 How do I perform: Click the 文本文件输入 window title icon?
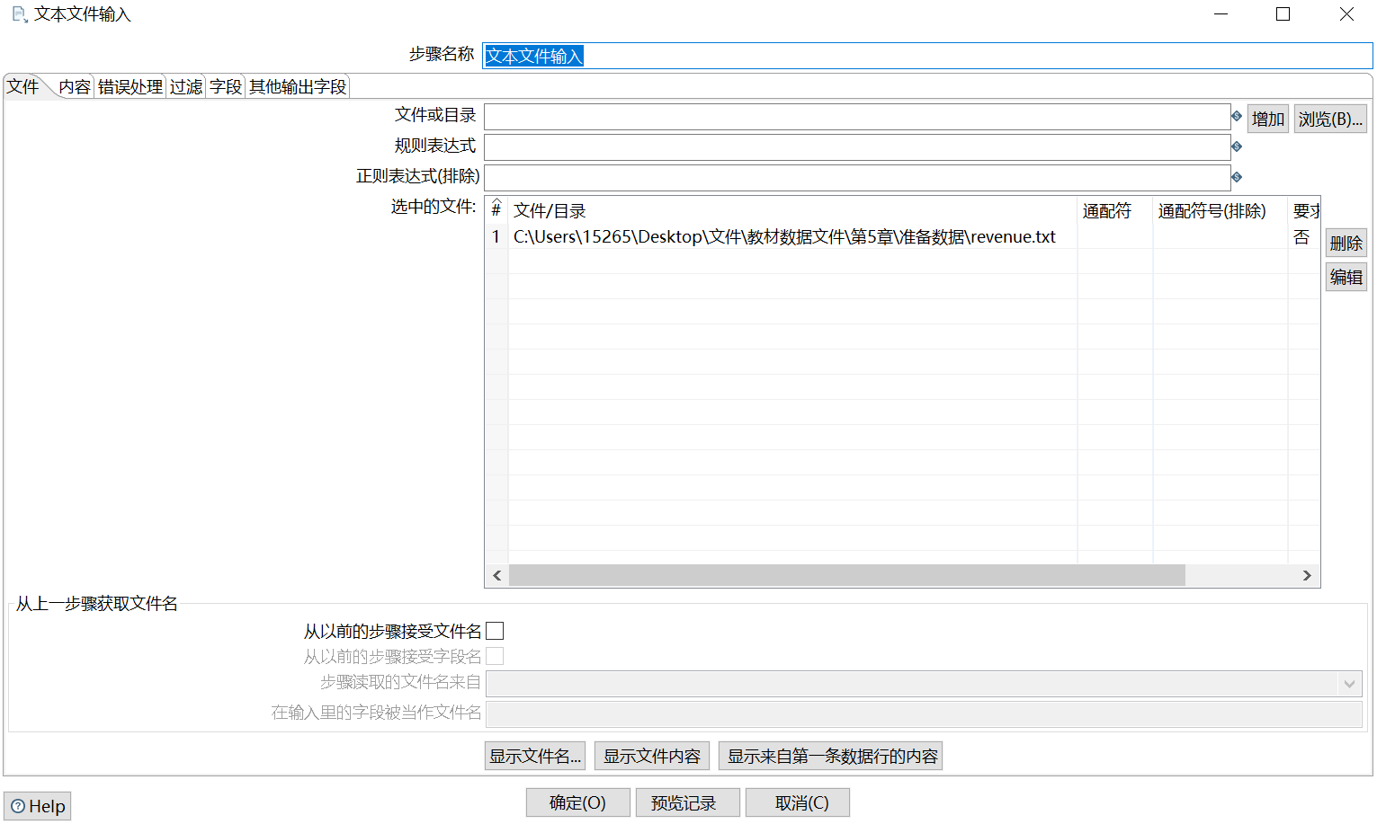tap(20, 14)
